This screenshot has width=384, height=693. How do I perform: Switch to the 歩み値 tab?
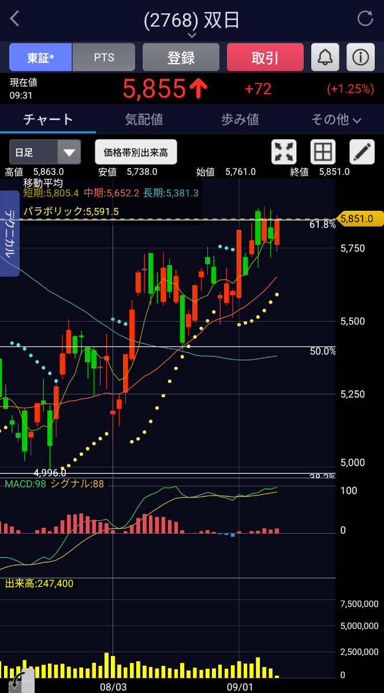(x=240, y=120)
